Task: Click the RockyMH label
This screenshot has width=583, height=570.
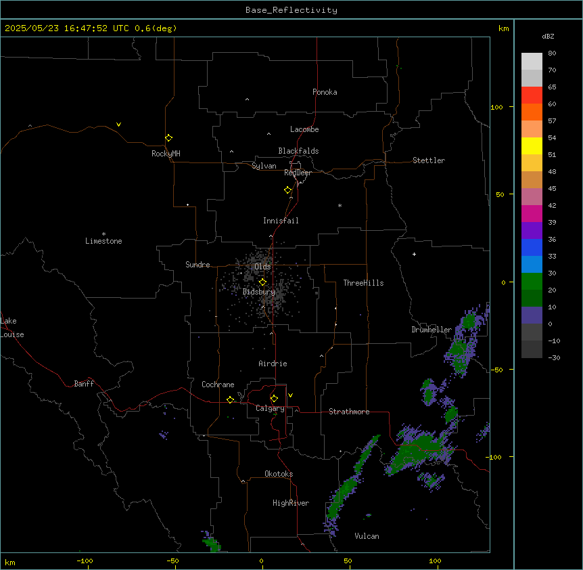Action: 166,154
